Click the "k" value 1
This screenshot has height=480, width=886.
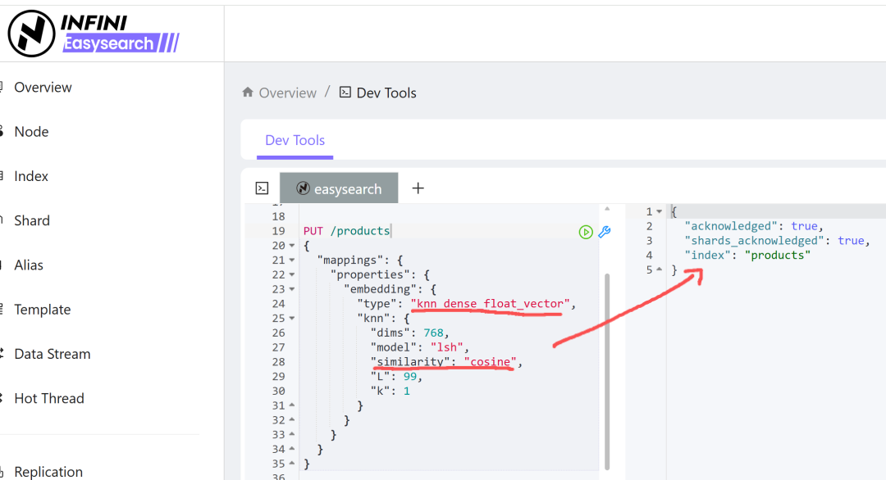(407, 392)
